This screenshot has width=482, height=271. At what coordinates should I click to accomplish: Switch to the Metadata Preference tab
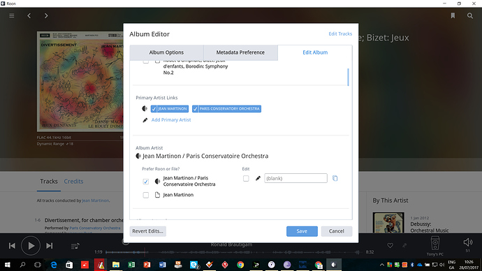click(x=240, y=52)
